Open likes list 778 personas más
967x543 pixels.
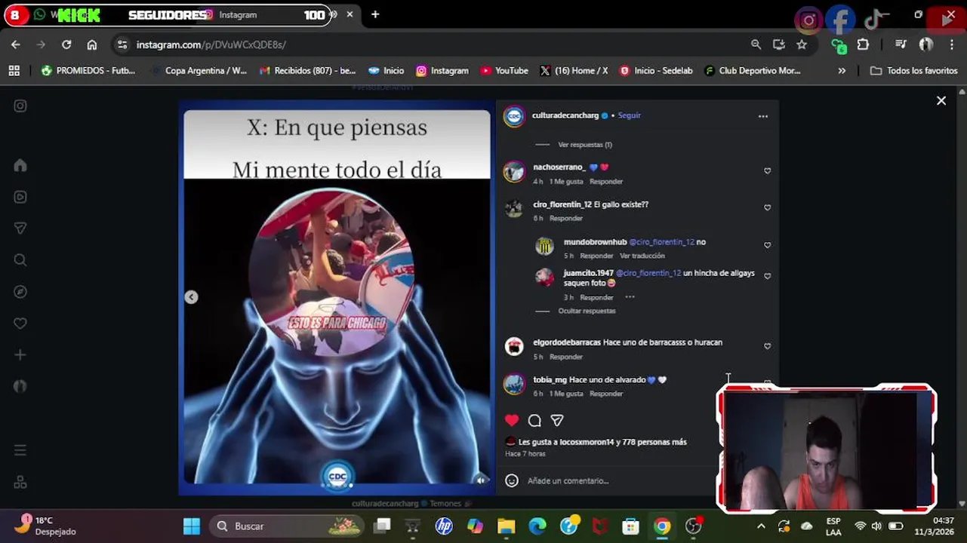click(x=654, y=442)
